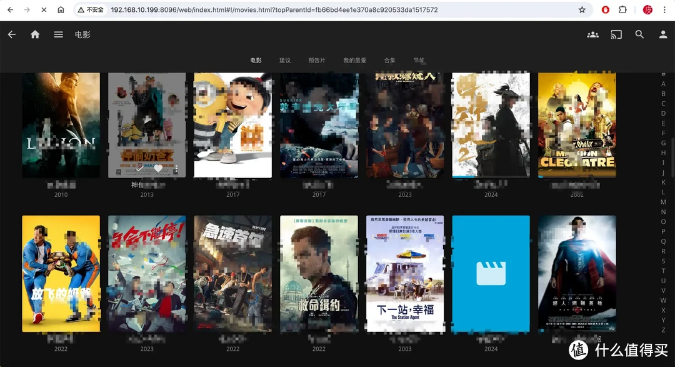Click the year 2013 label
This screenshot has width=675, height=367.
[147, 194]
